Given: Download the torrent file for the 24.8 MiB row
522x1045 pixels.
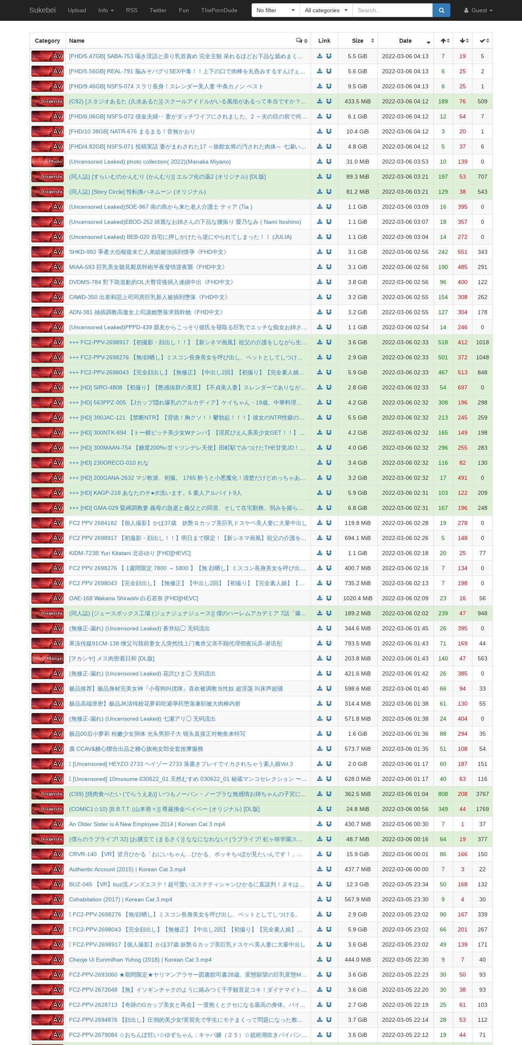Looking at the screenshot, I should [320, 809].
